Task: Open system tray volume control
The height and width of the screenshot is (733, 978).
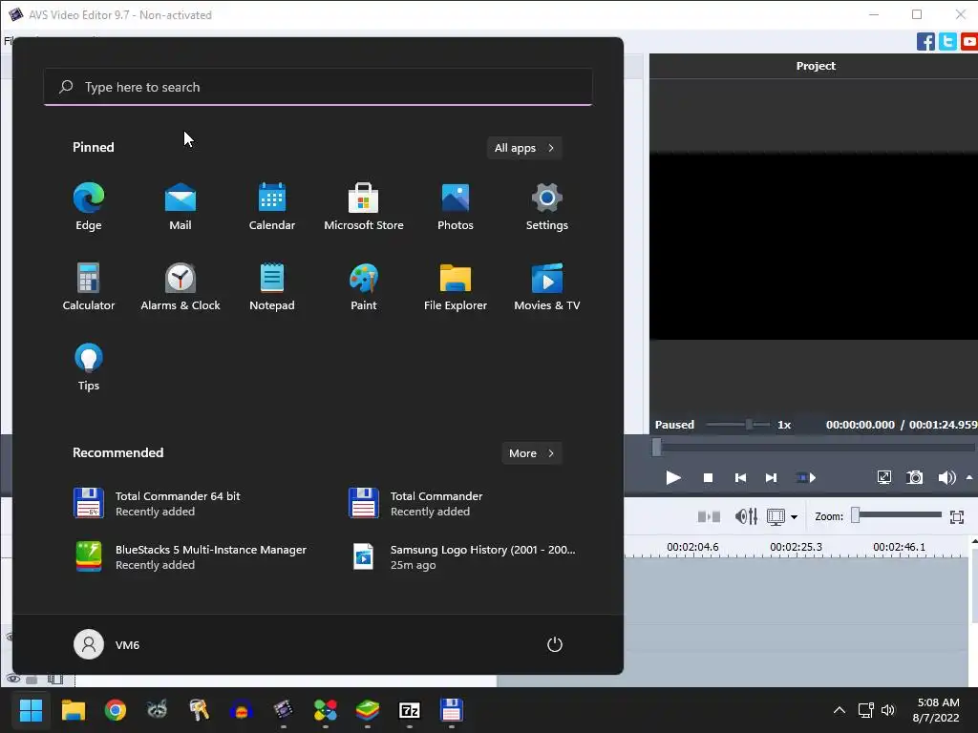Action: tap(888, 710)
